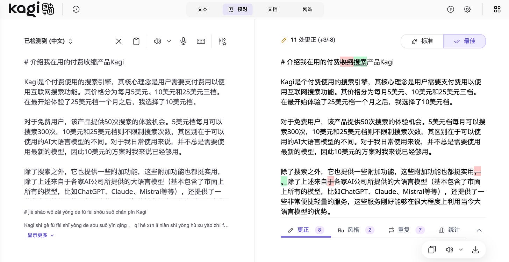Screen dimensions: 509x262
Task: Click the green inserted word 搜索
Action: tap(360, 62)
